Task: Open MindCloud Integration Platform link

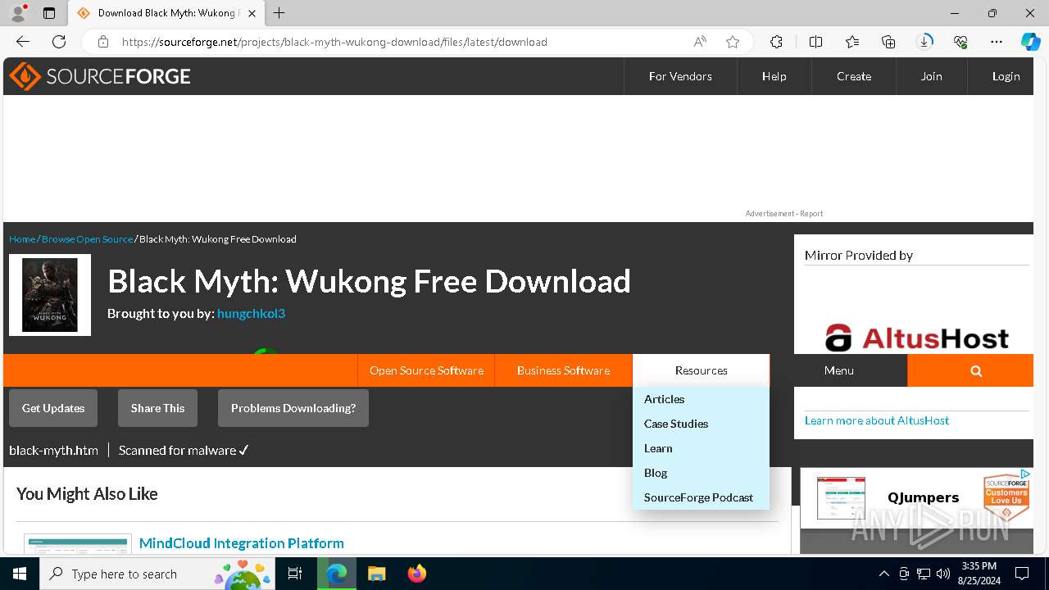Action: point(242,543)
